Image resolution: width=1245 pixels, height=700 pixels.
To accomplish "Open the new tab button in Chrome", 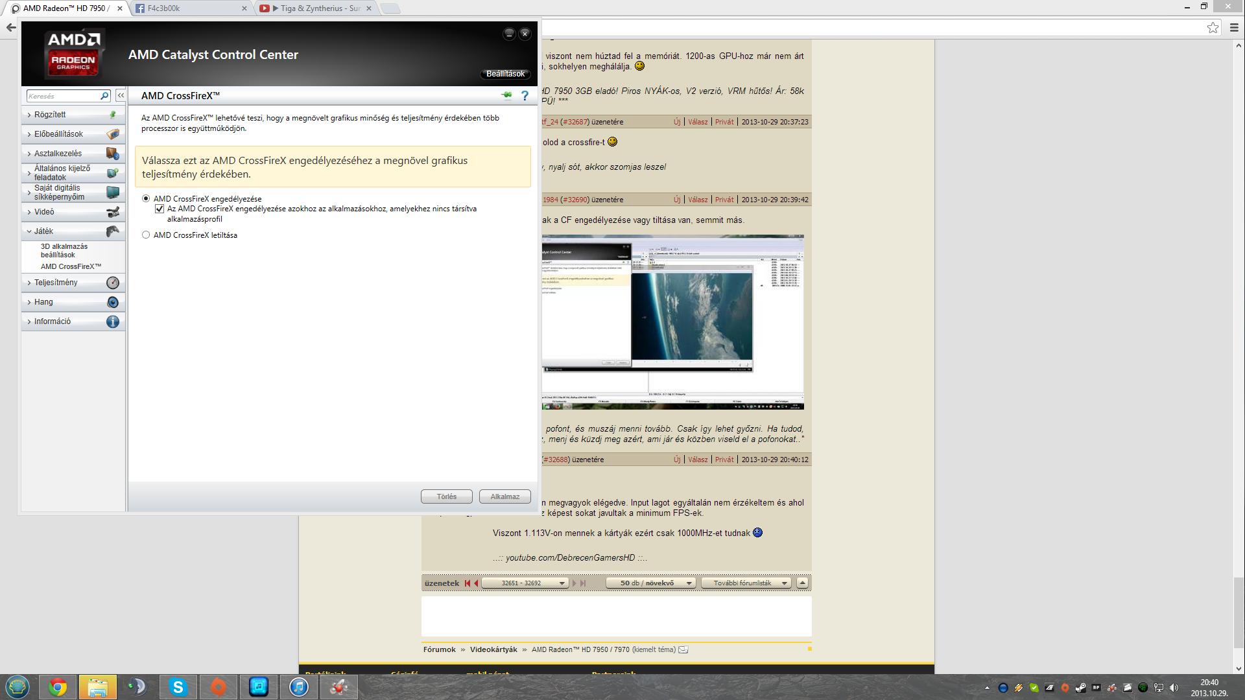I will click(x=389, y=8).
